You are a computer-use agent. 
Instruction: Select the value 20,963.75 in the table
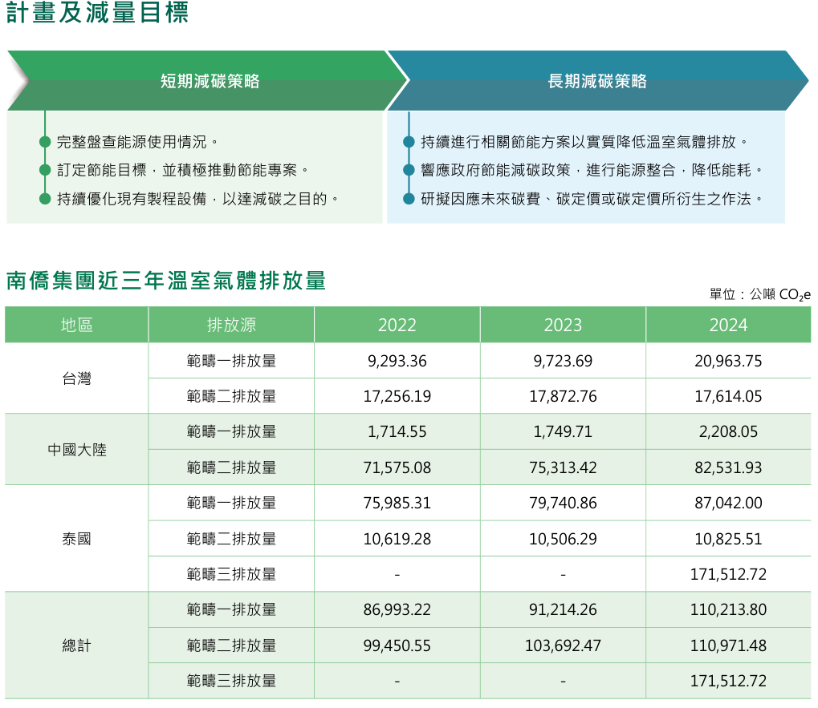[x=728, y=361]
